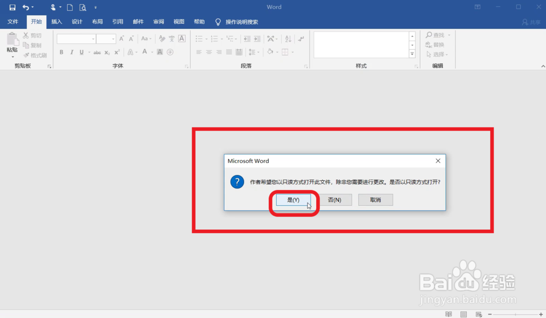Viewport: 546px width, 318px height.
Task: Collapse the ribbon with the caret arrow
Action: coord(543,66)
